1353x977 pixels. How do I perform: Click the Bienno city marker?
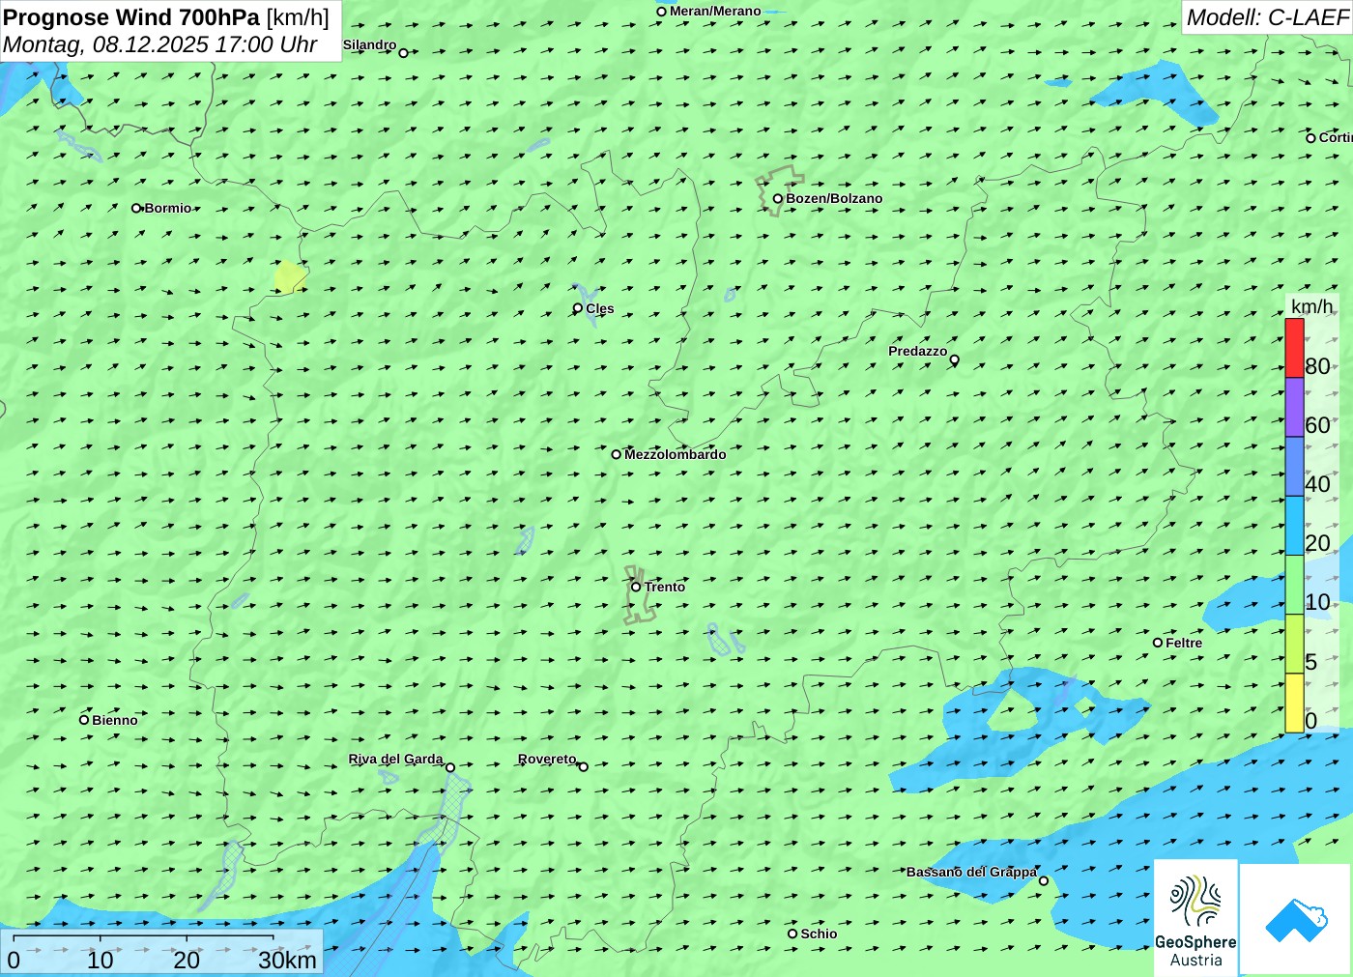pyautogui.click(x=84, y=720)
